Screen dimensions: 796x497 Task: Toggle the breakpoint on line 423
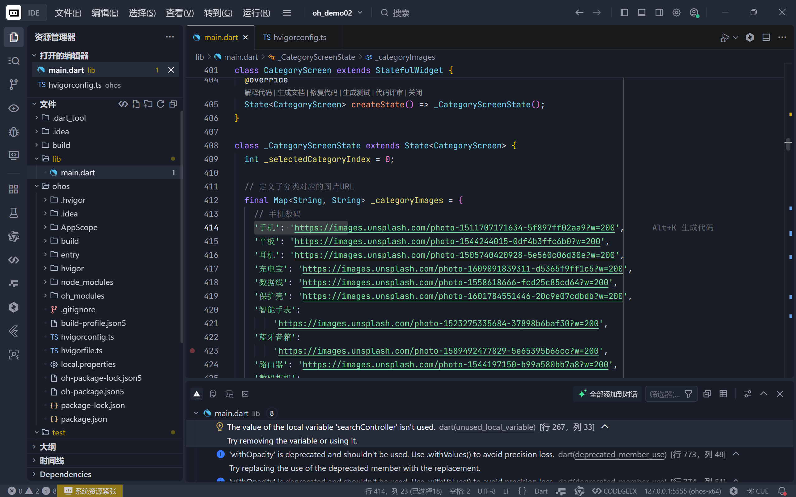tap(192, 351)
